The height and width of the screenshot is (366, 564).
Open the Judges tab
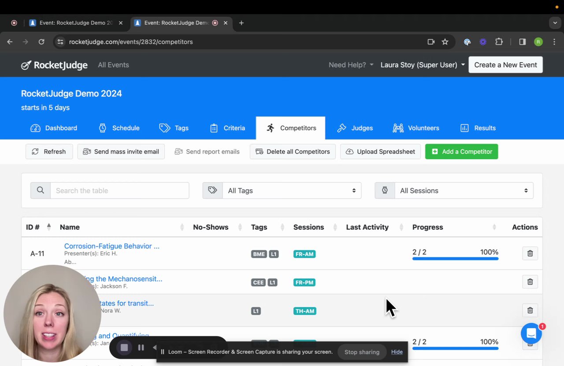click(x=355, y=128)
